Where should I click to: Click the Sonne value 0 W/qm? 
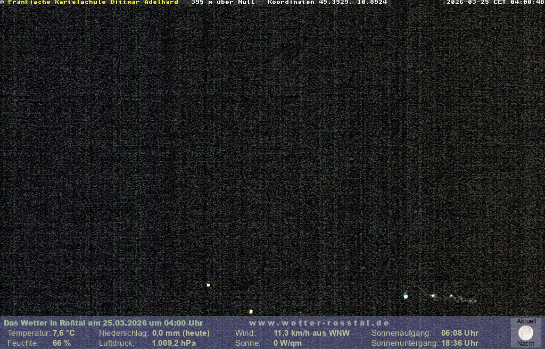[287, 343]
